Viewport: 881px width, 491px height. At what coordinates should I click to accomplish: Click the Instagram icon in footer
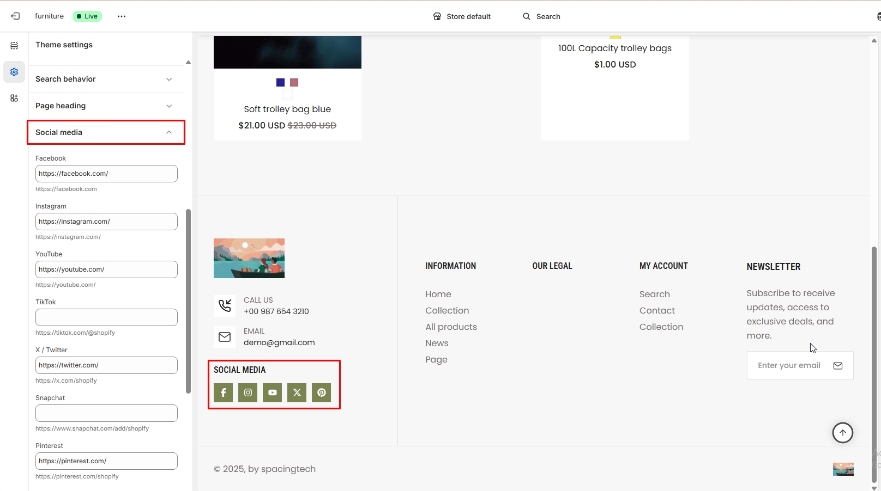[x=248, y=392]
